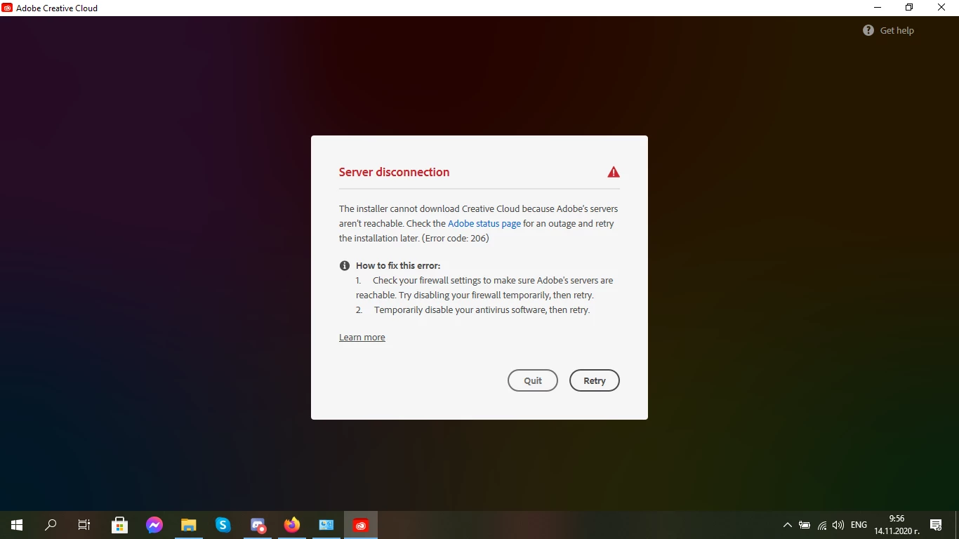959x539 pixels.
Task: Open the Learn more link
Action: click(362, 338)
